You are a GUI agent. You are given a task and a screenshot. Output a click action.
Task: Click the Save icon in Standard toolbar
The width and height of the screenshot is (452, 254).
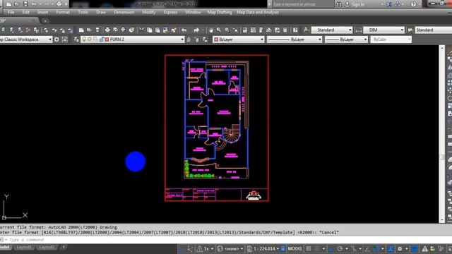[x=97, y=30]
